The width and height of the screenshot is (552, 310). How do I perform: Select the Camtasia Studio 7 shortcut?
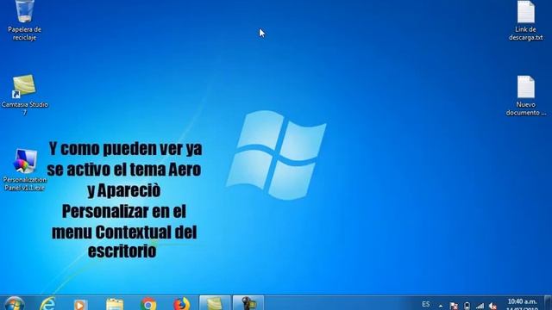click(x=24, y=94)
